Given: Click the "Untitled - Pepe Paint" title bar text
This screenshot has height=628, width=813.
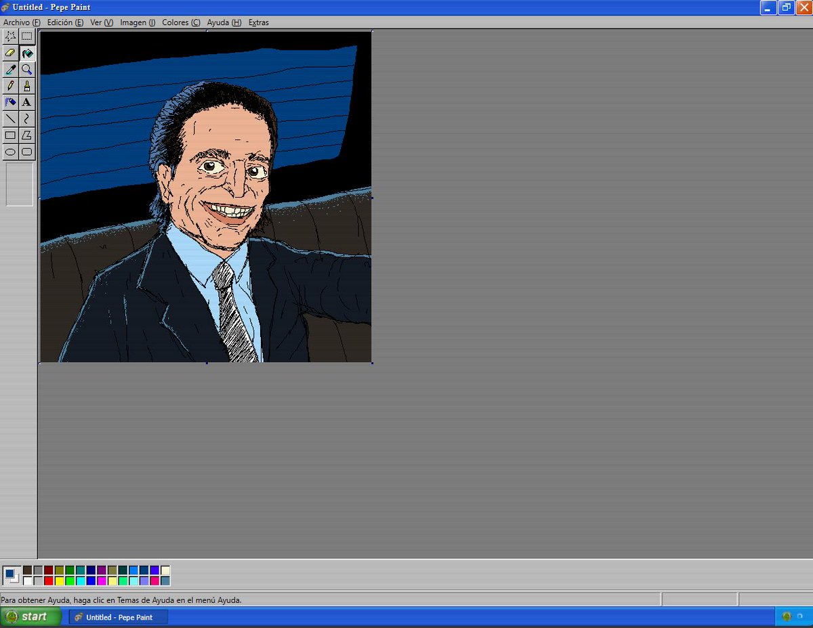Looking at the screenshot, I should [51, 7].
